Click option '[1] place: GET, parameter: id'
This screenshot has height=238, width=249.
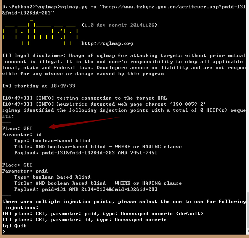tap(84, 220)
